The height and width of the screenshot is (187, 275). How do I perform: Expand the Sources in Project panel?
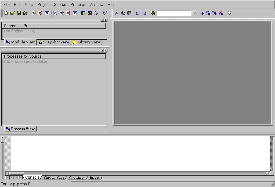[x=102, y=20]
